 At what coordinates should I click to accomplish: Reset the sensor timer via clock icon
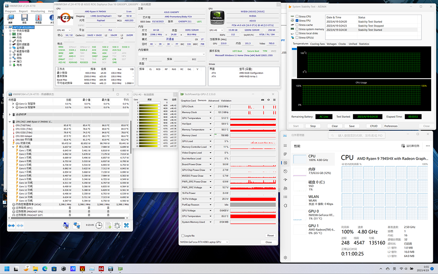[99, 225]
